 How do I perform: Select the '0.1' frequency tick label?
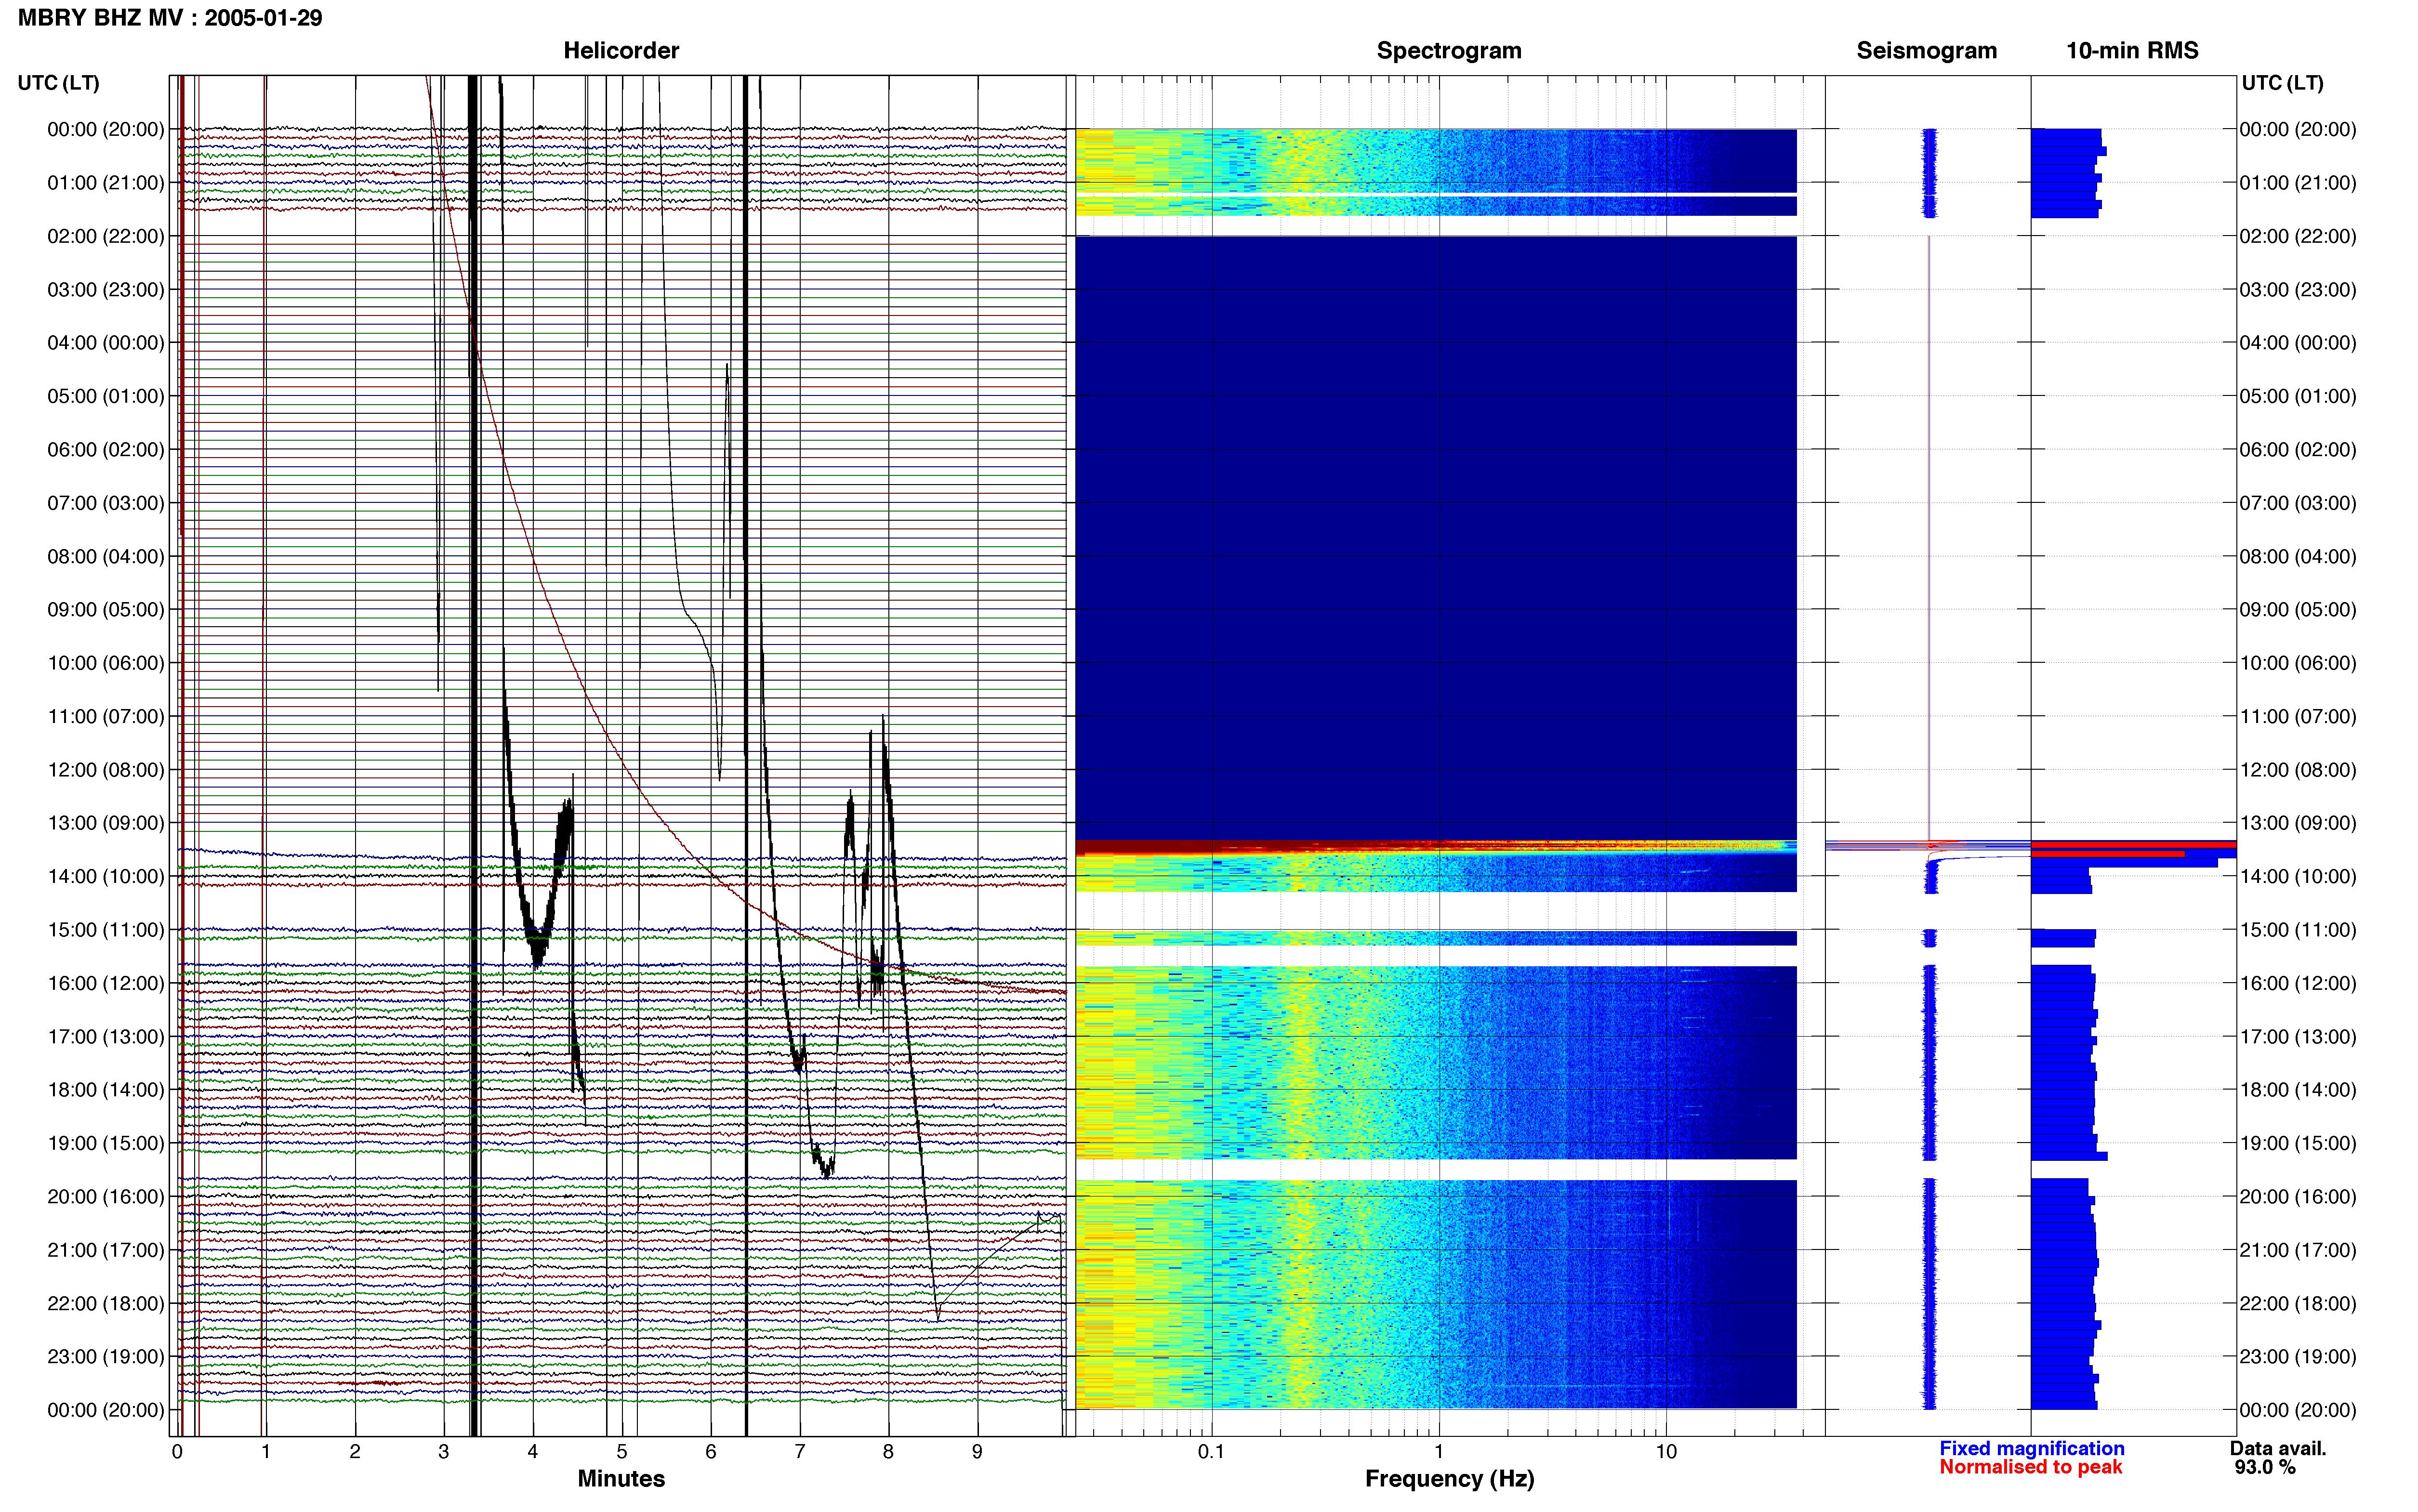tap(1211, 1452)
